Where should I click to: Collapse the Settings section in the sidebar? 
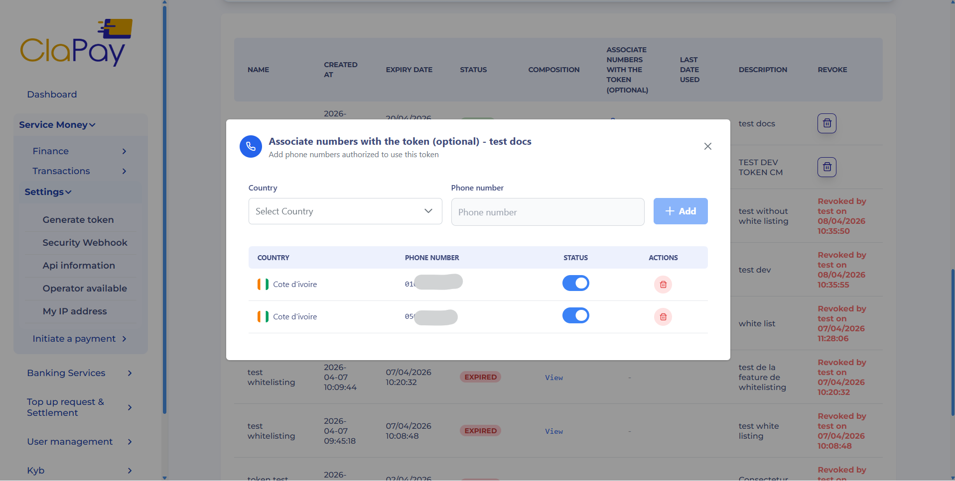47,192
